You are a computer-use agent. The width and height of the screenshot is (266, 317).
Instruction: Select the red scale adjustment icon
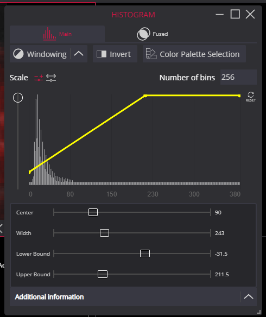click(x=39, y=78)
